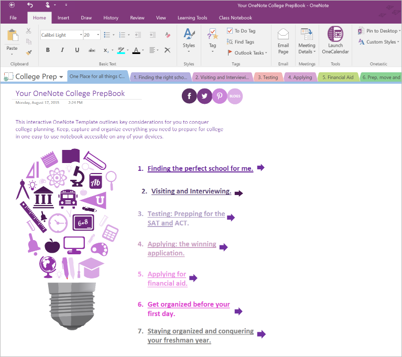Switch to the Insert ribbon tab
402x357 pixels.
[63, 18]
